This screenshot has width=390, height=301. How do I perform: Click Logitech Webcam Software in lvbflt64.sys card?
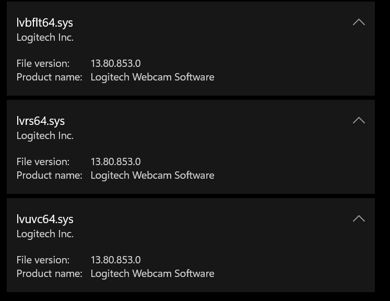152,77
